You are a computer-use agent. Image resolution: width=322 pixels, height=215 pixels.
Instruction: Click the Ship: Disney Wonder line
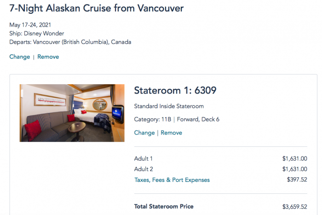coord(36,34)
